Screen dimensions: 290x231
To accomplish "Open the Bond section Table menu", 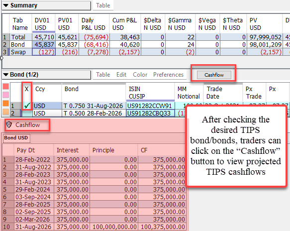I will pyautogui.click(x=103, y=75).
